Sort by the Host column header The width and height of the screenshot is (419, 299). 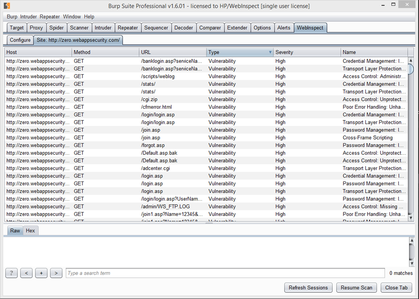tap(38, 52)
